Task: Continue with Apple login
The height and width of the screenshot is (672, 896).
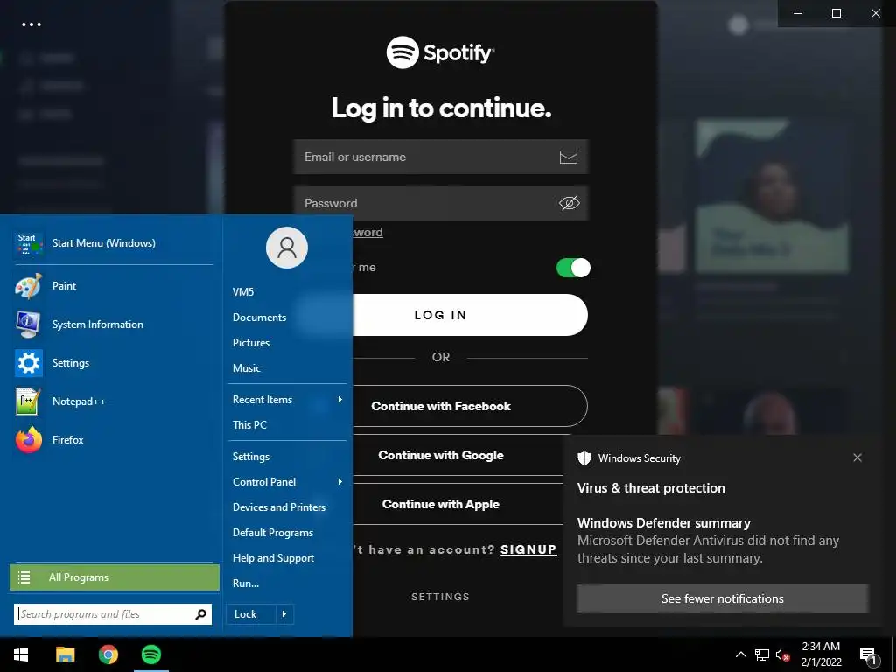Action: [x=458, y=504]
